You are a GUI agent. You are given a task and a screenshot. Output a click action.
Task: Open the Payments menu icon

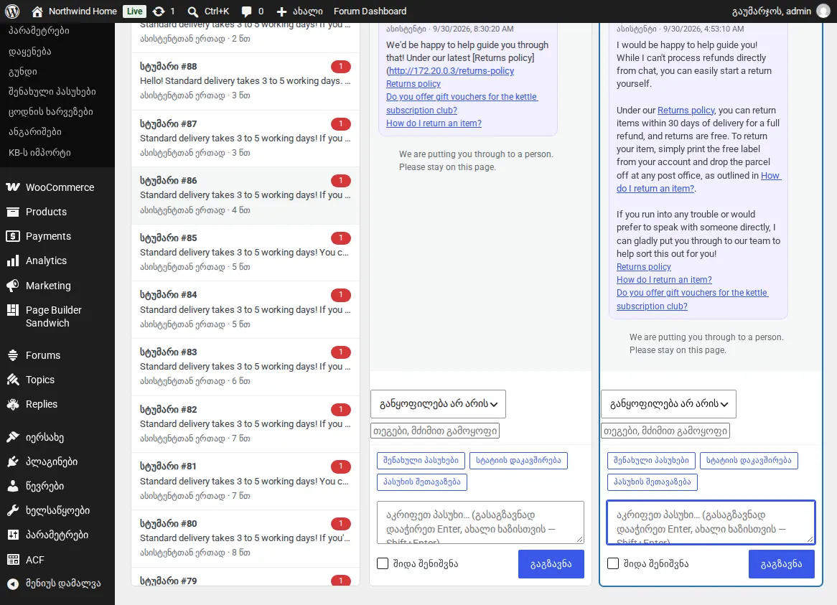(x=13, y=236)
